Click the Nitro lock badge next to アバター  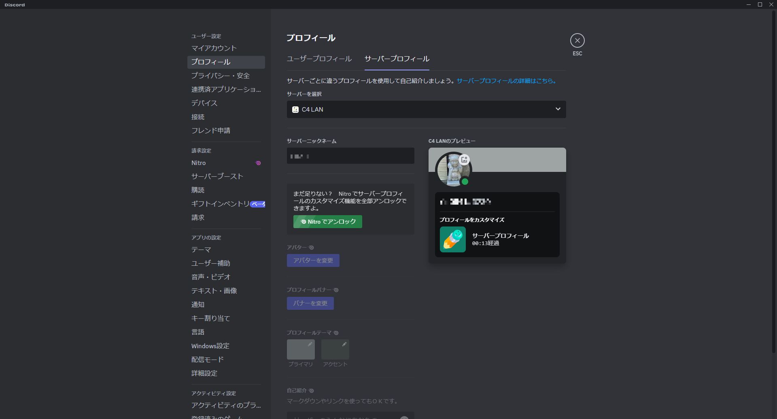click(x=311, y=247)
